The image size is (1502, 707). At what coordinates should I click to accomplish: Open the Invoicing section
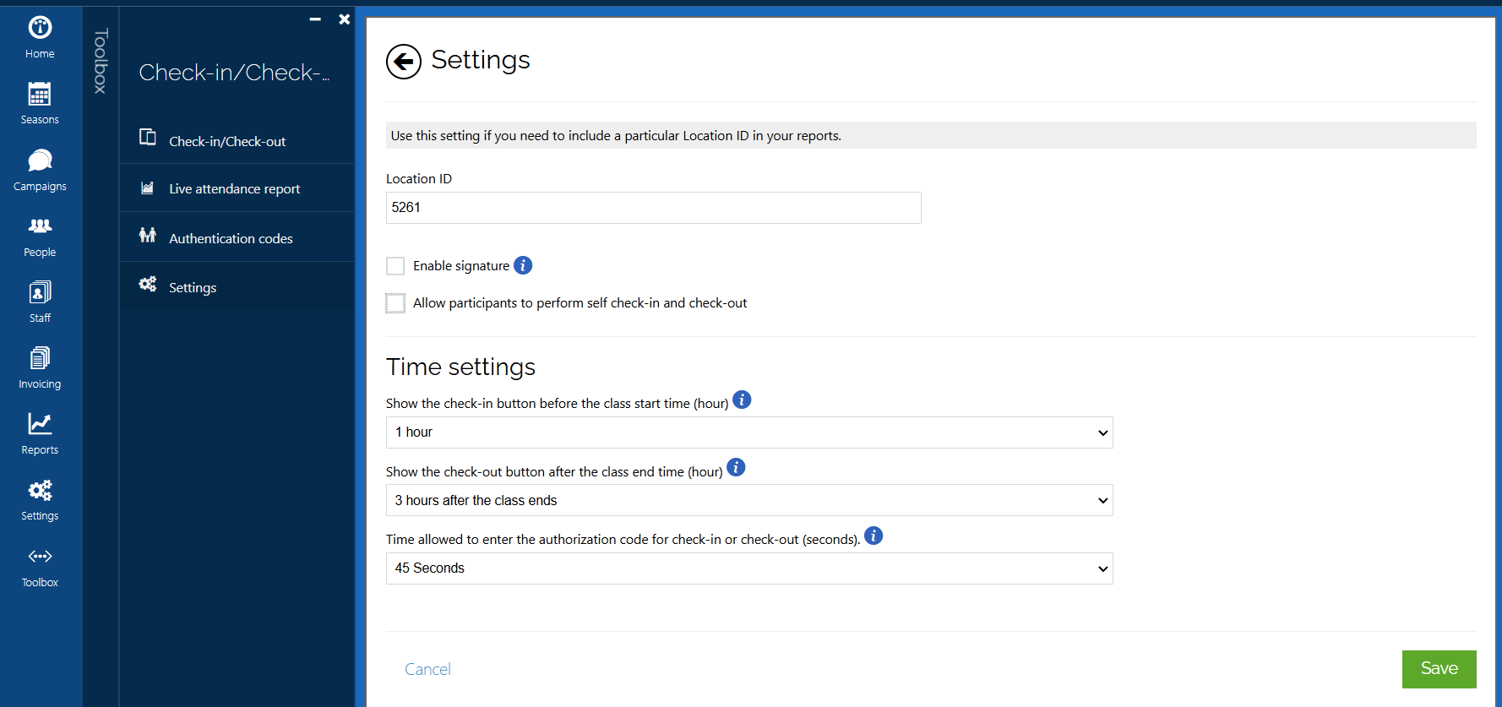click(40, 358)
